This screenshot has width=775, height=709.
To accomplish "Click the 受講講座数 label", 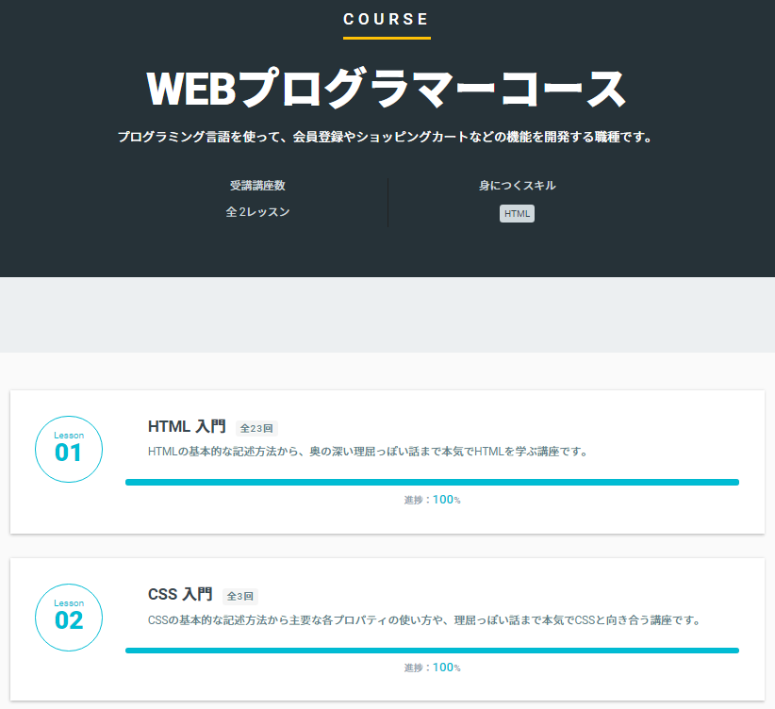I will coord(257,186).
